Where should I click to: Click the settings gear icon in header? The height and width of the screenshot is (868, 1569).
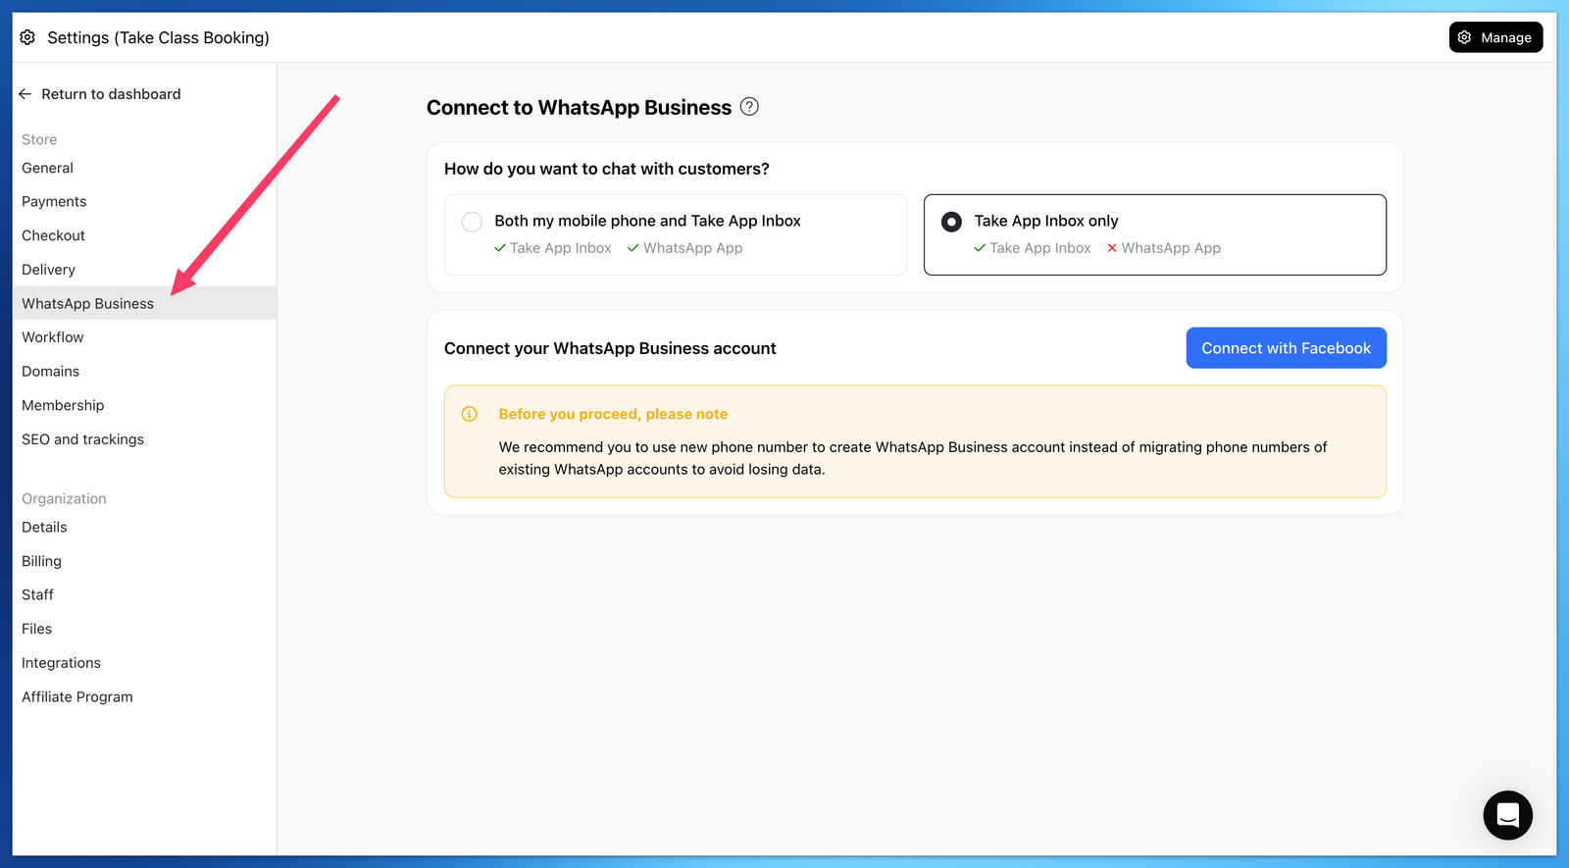point(27,37)
